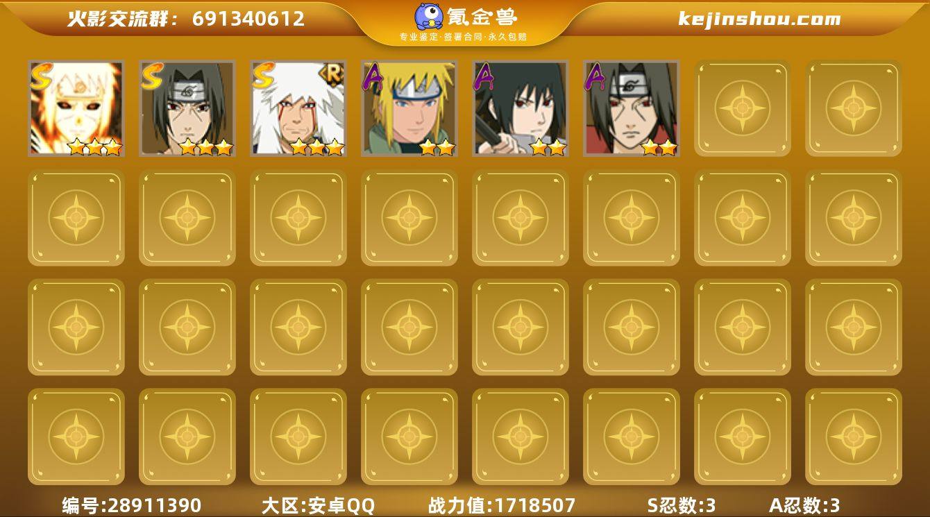Select the A-rank ninja in red-cloud cloak
The height and width of the screenshot is (517, 930).
(x=631, y=108)
